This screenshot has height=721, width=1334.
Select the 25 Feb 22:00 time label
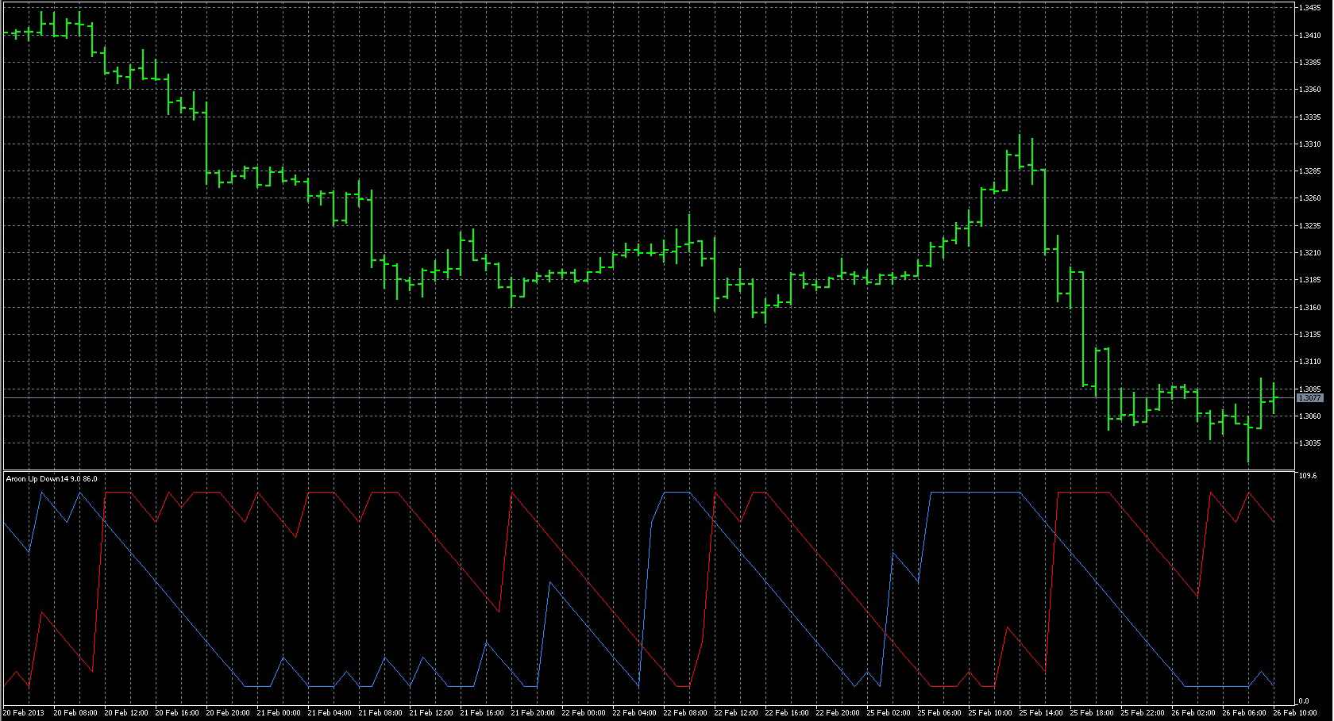pyautogui.click(x=1143, y=713)
